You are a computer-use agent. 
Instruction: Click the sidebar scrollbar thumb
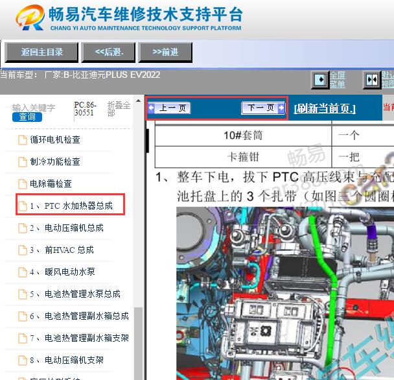pyautogui.click(x=138, y=343)
